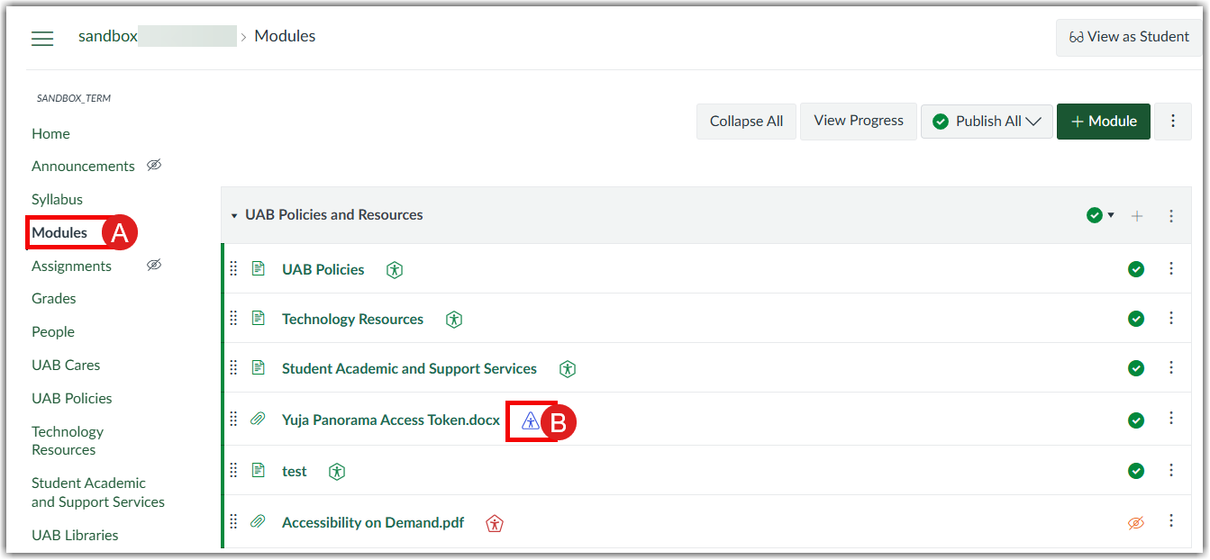
Task: Open the Student Academic and Support Services page
Action: (x=409, y=369)
